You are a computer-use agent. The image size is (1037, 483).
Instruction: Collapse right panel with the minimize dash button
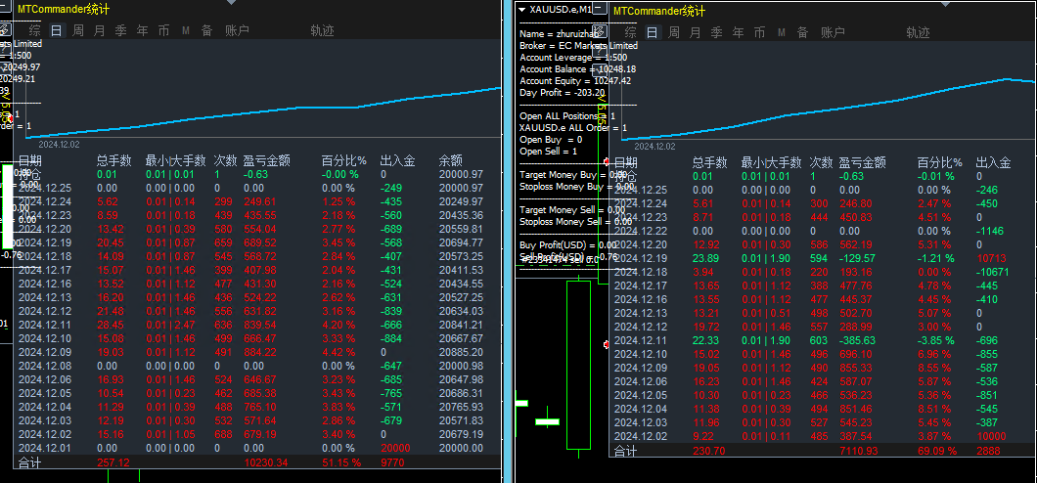tap(599, 7)
